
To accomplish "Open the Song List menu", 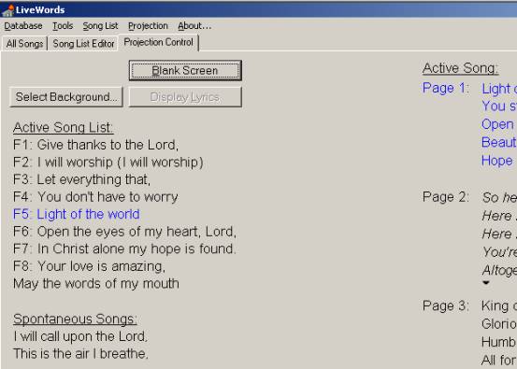I will pos(100,26).
